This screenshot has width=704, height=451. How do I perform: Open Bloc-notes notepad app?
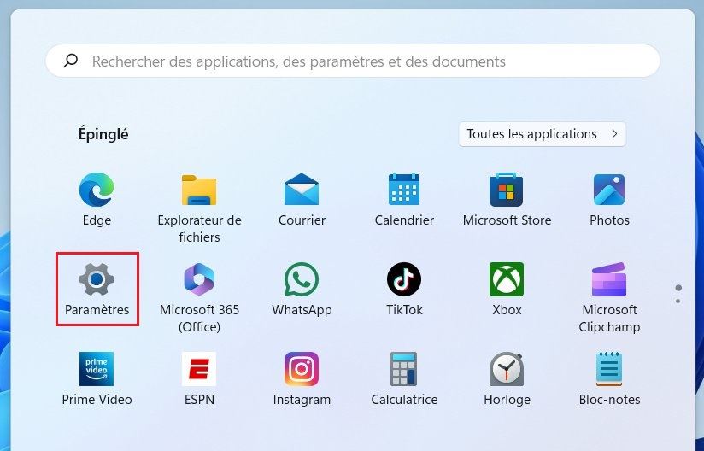tap(609, 378)
